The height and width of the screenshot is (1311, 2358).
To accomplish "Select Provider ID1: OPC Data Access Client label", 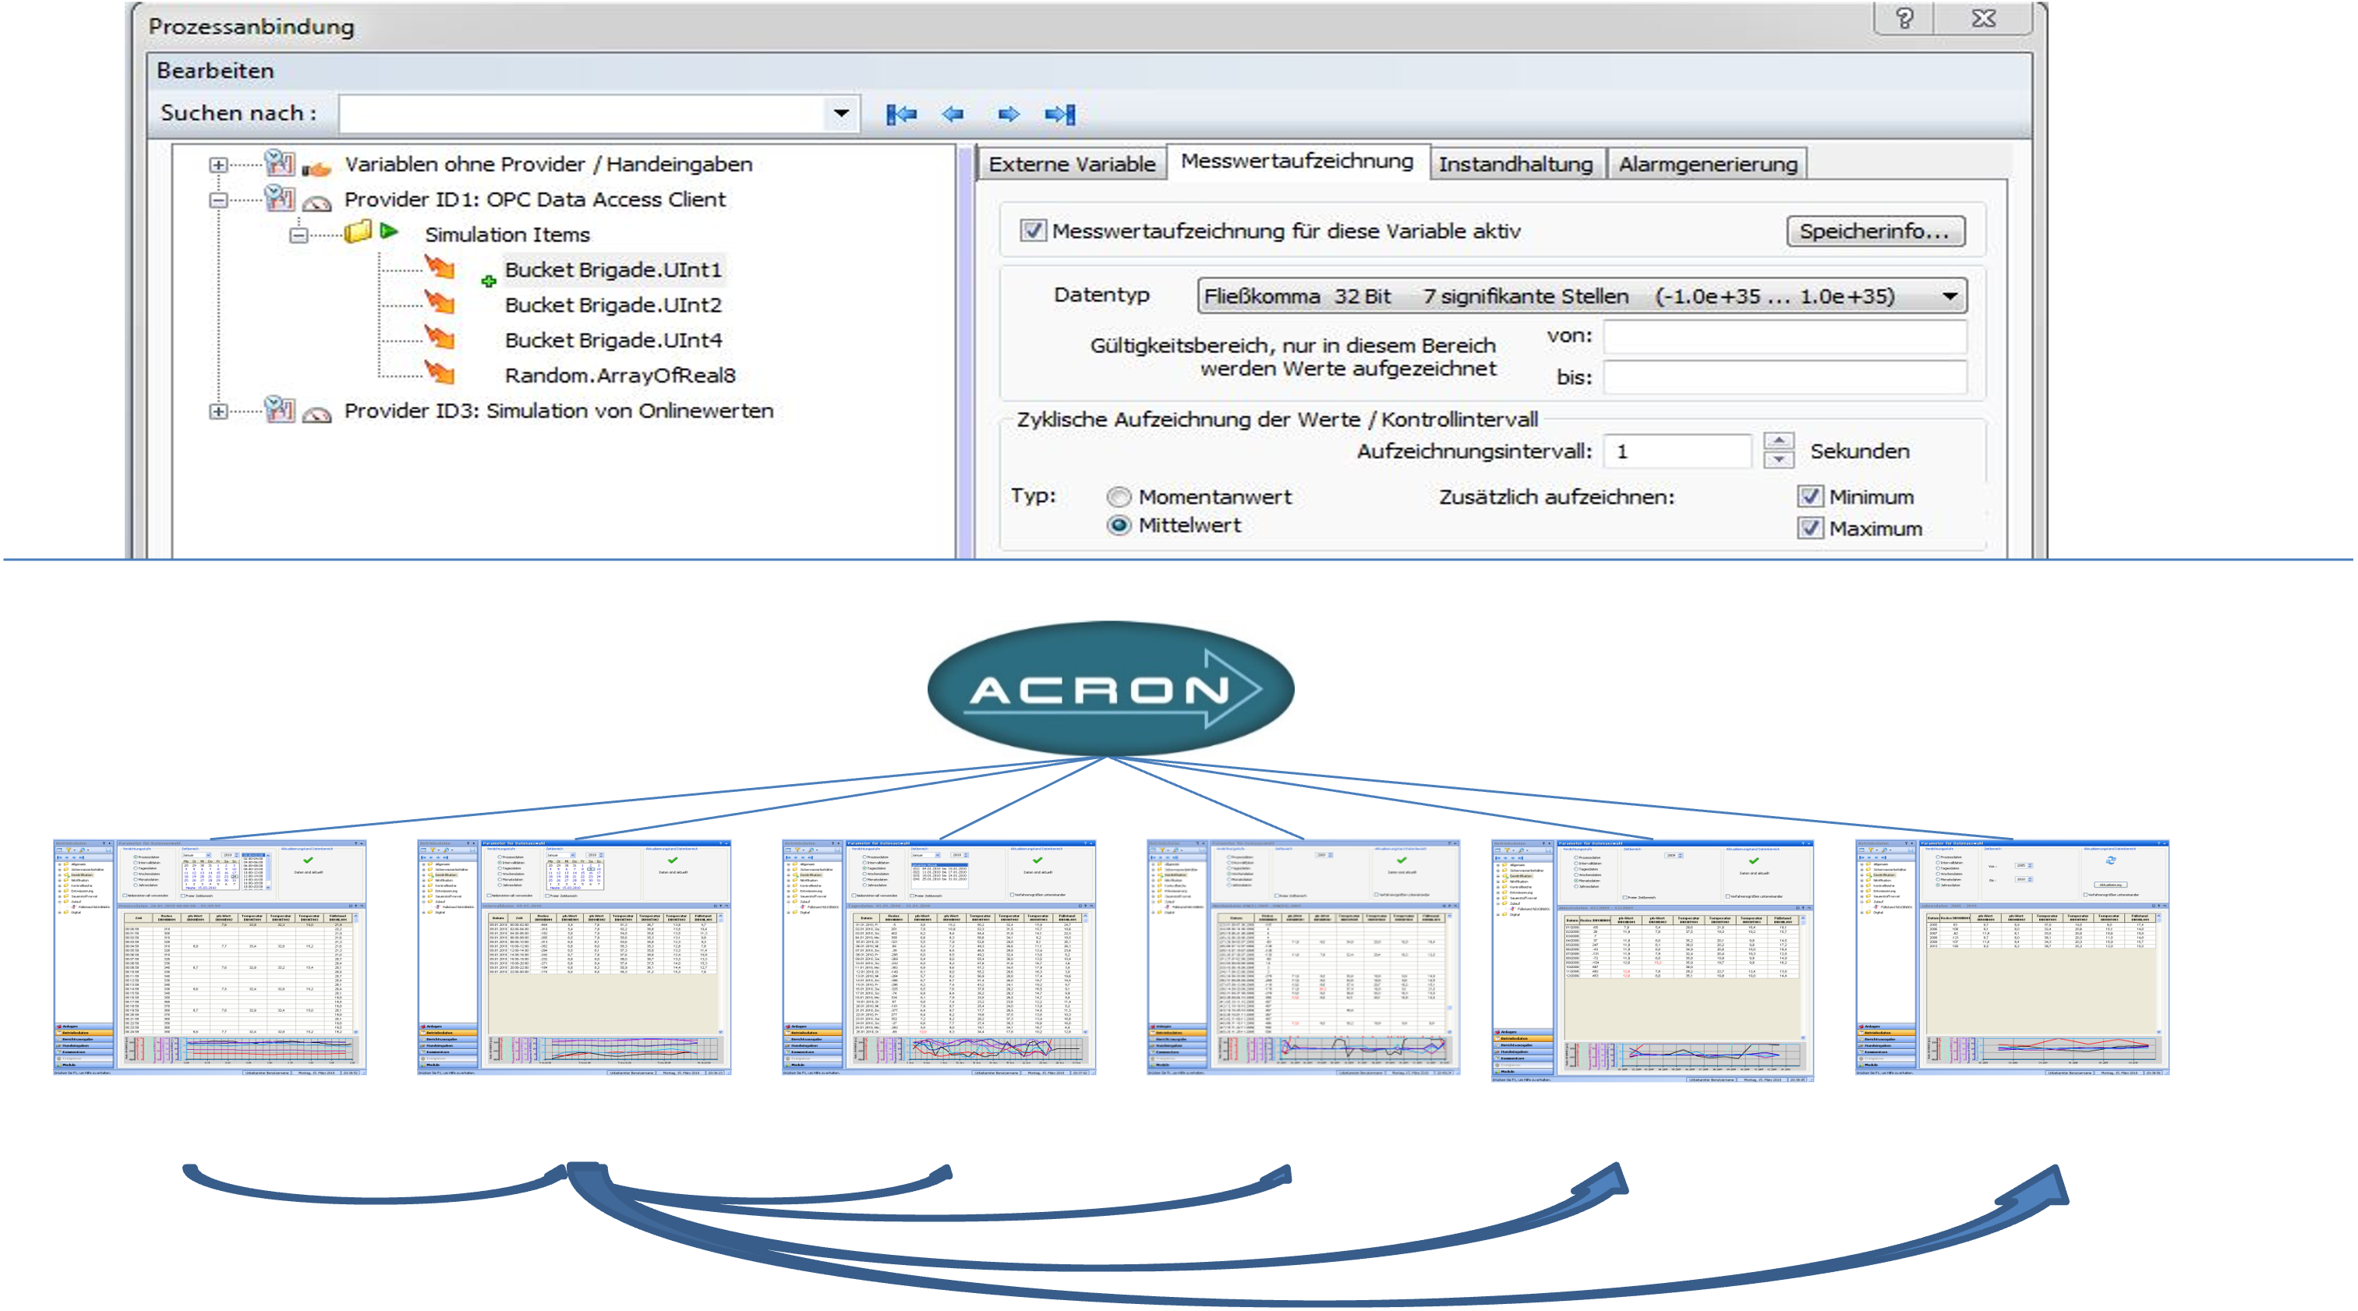I will (x=535, y=200).
